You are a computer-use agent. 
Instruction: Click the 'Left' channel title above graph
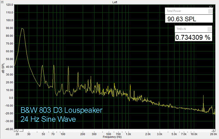pyautogui.click(x=115, y=2)
